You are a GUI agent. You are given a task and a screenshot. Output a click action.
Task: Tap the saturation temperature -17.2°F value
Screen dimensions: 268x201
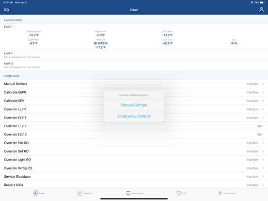(x=100, y=48)
